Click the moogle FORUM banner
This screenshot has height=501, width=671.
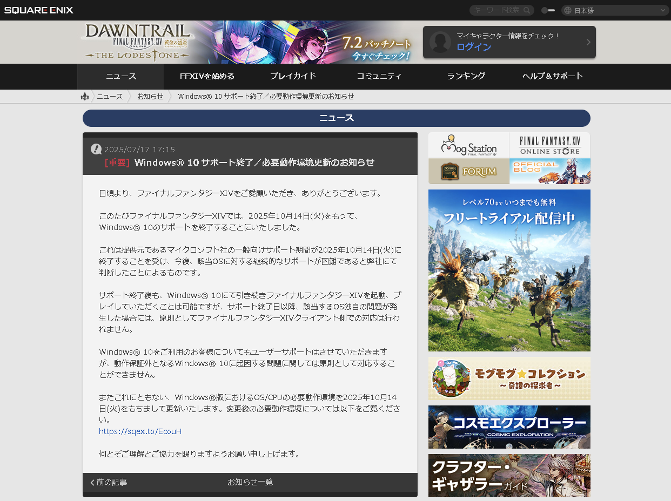[468, 171]
